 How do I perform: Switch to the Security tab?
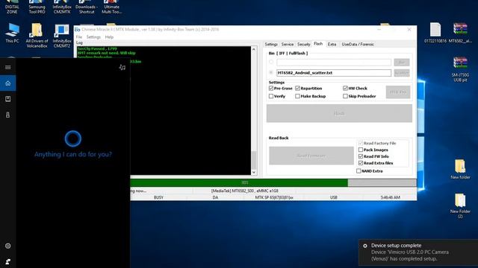click(x=304, y=45)
